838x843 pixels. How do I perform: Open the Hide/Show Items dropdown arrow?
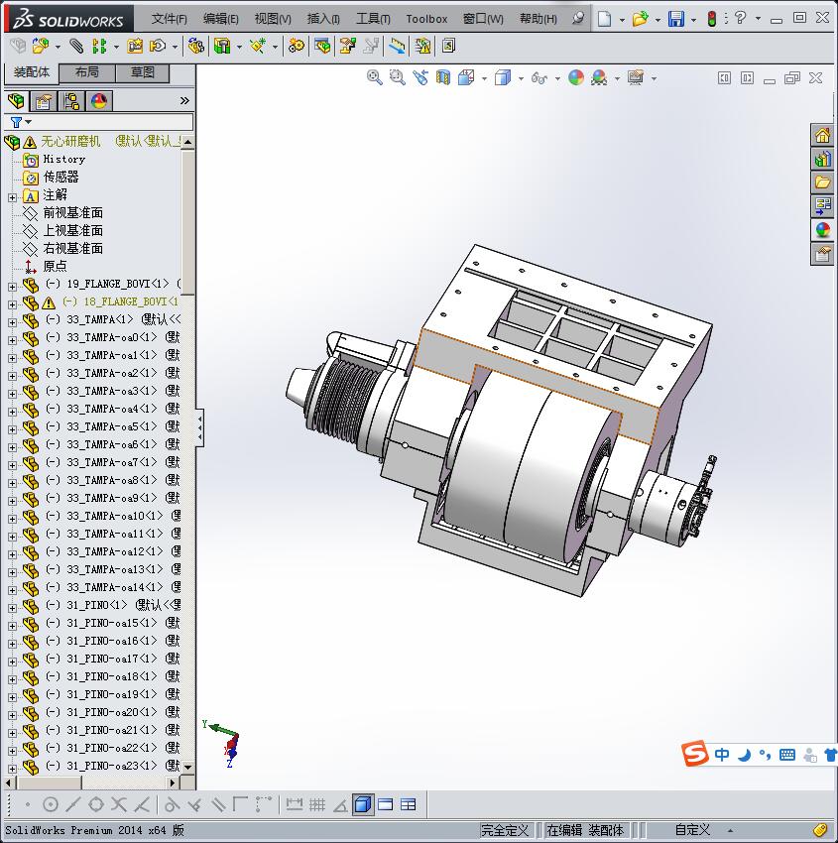tap(557, 78)
